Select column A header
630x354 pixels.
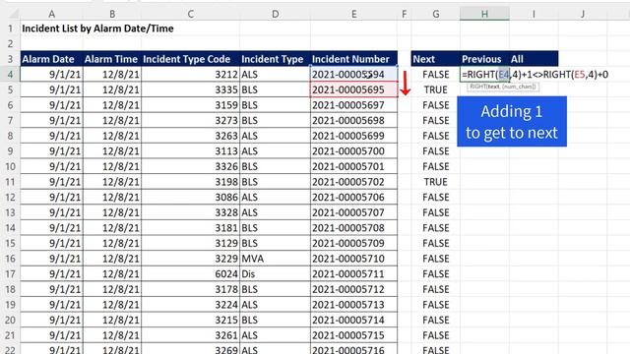pos(52,14)
